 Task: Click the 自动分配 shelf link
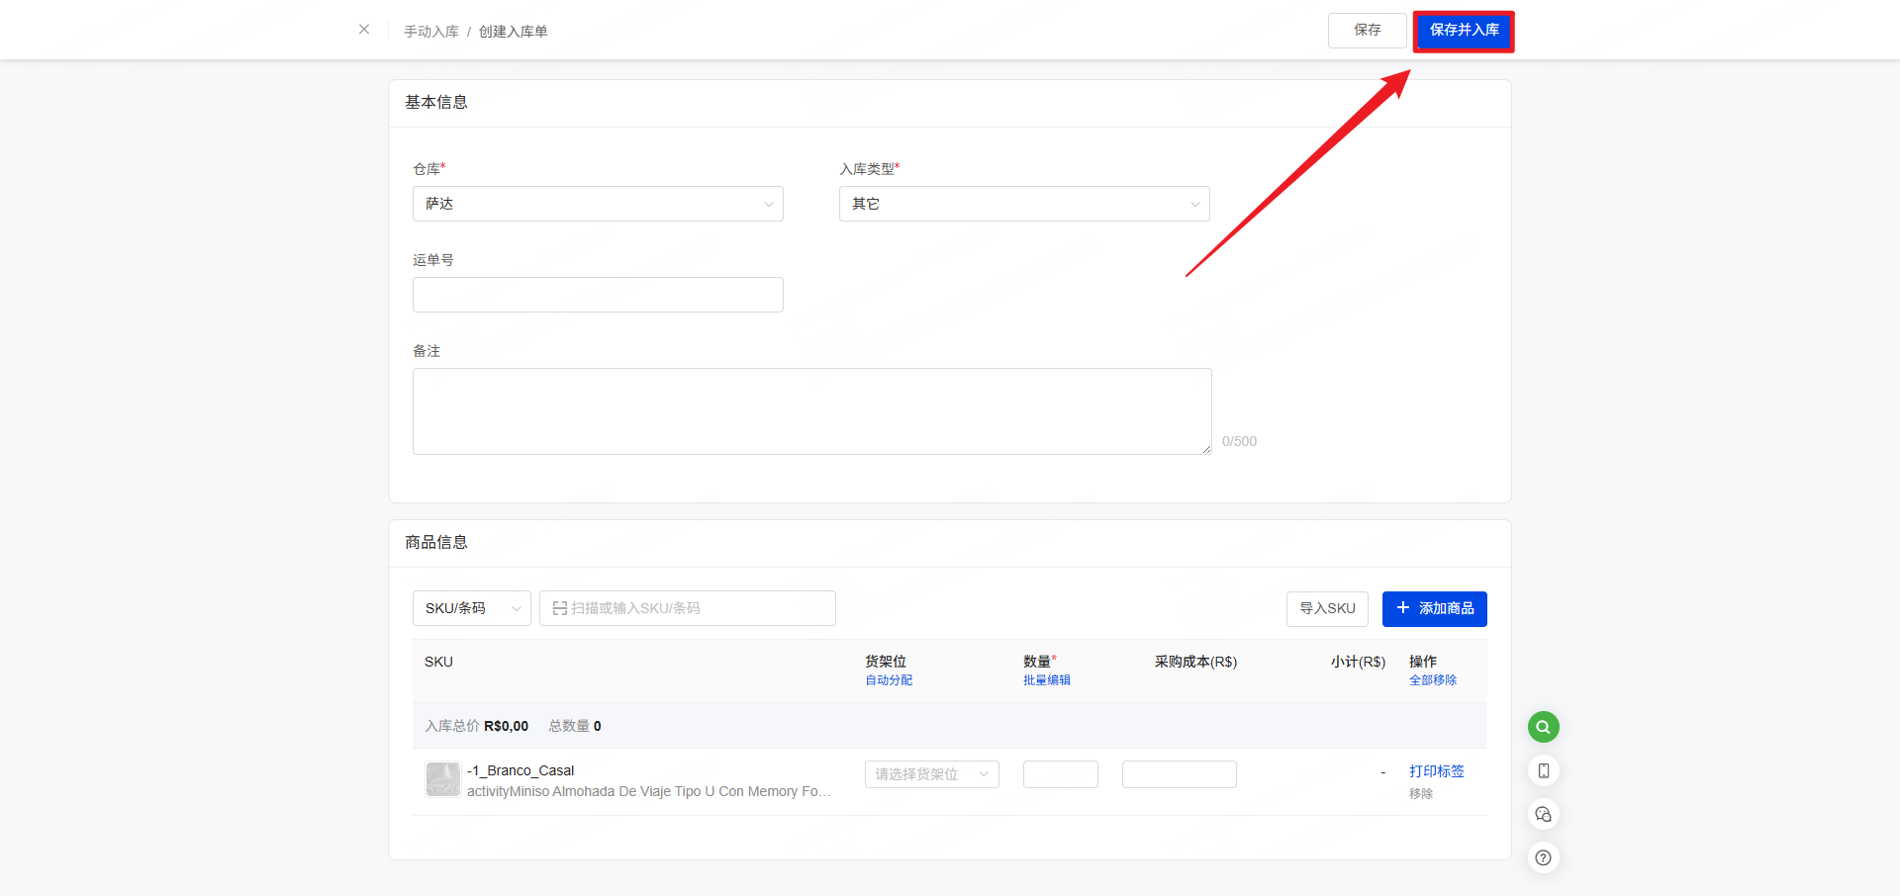(x=889, y=680)
